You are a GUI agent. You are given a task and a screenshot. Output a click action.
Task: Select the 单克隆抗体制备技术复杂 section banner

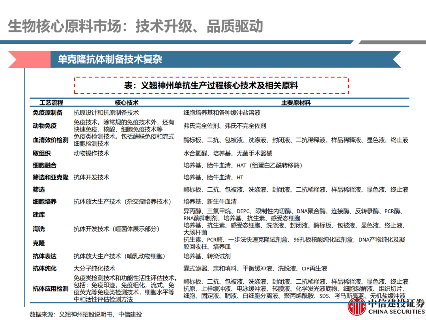(110, 59)
